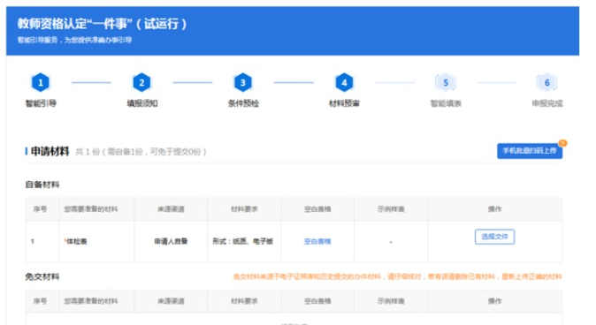
Task: Click the 操作 column header in 自备材料 table
Action: tap(495, 209)
